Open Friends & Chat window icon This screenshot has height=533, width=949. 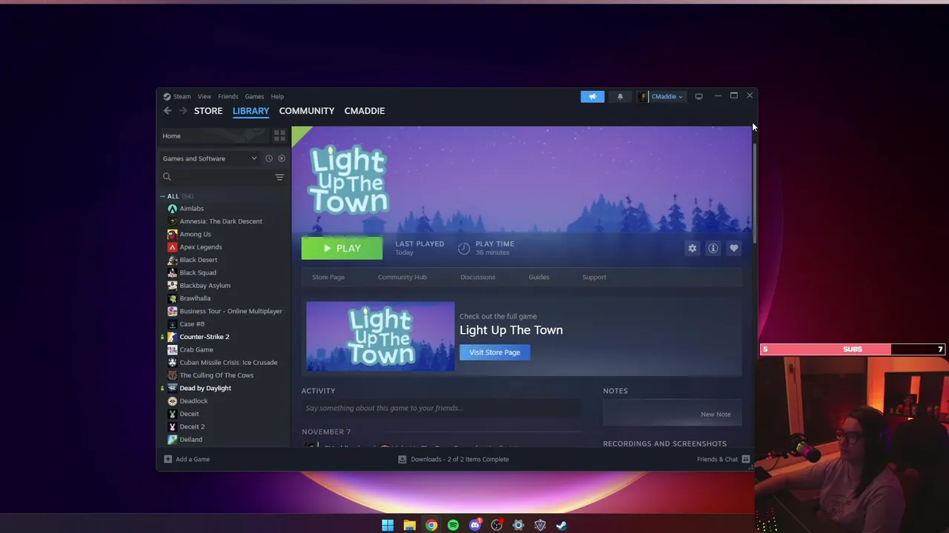746,459
